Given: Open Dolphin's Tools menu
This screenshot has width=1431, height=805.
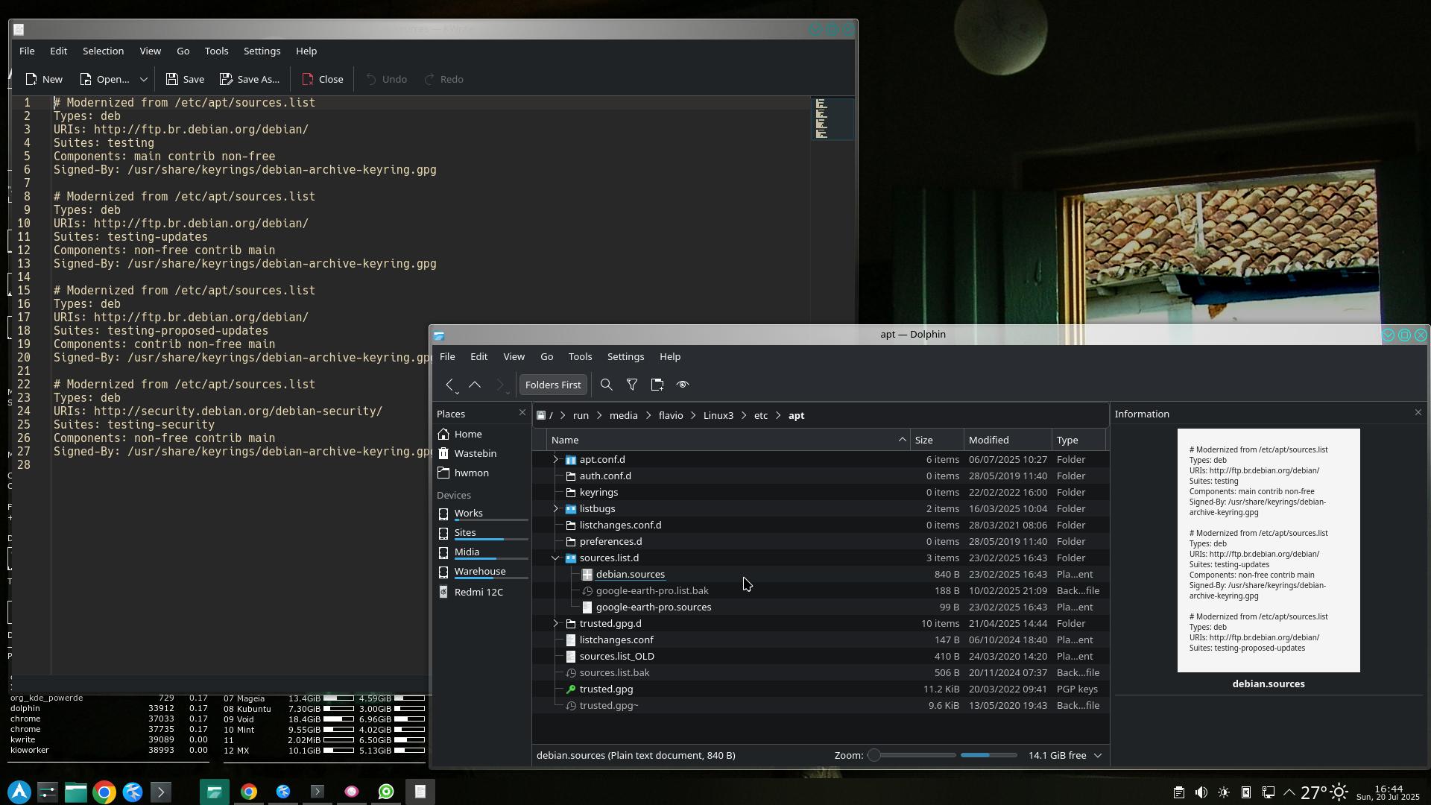Looking at the screenshot, I should 579,356.
